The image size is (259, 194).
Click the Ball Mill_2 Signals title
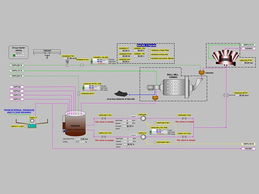146,45
